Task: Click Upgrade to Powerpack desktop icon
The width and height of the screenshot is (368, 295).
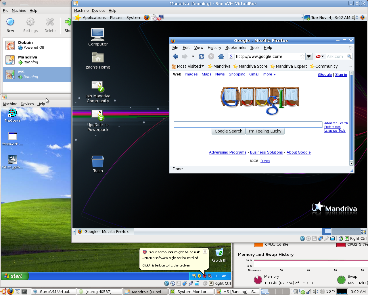Action: click(98, 115)
